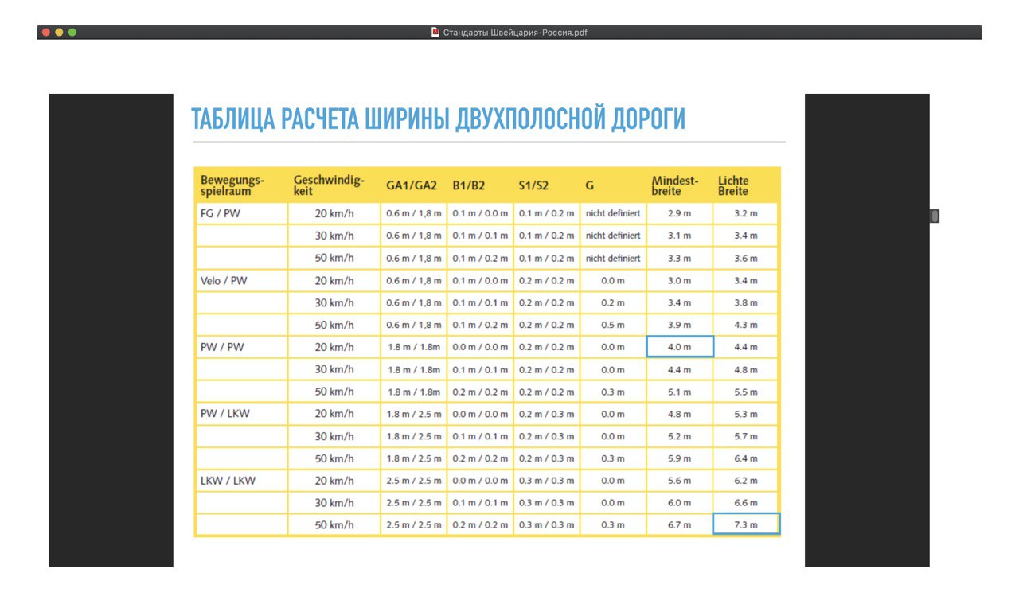Click the 5.5 m Lichte Breite cell
This screenshot has height=616, width=1019.
tap(746, 392)
